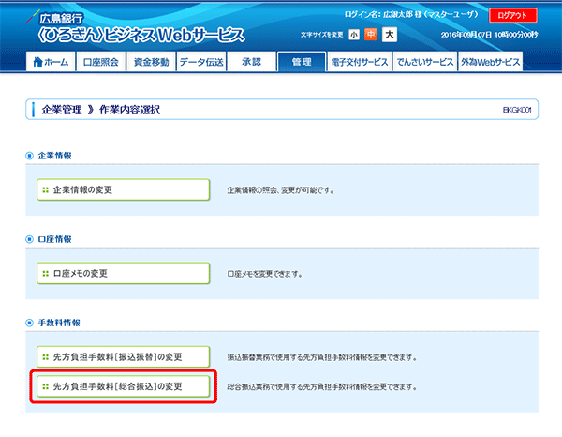Click the 広島銀行 logo
This screenshot has height=437, width=562.
point(55,18)
